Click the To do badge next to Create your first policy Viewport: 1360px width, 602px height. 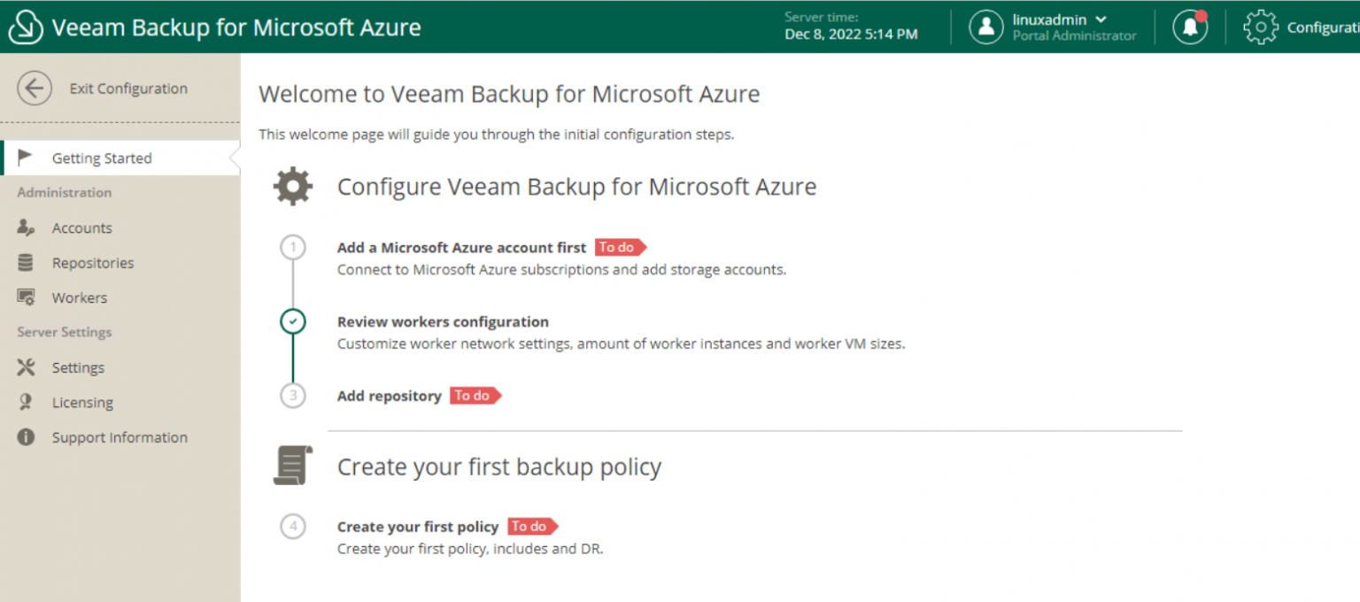(x=531, y=526)
